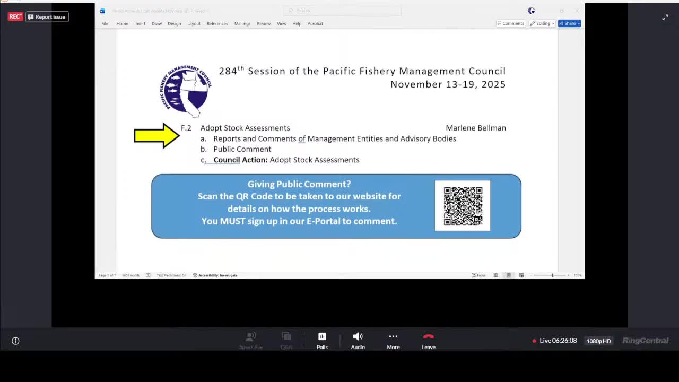
Task: Click the Report Issue button
Action: click(47, 16)
